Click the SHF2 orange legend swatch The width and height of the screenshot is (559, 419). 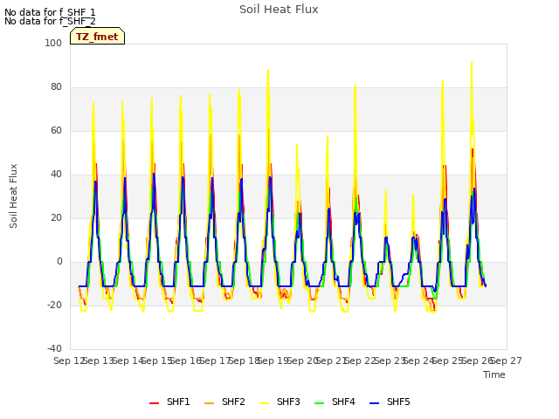tap(210, 402)
